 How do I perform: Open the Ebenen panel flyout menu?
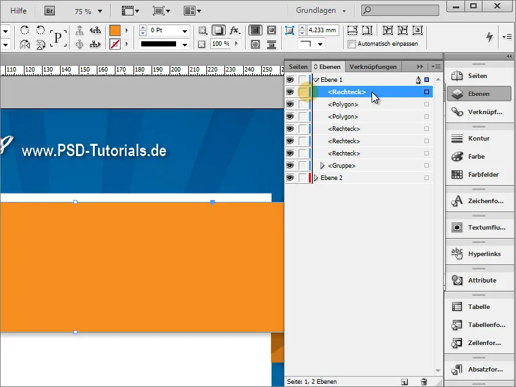436,67
